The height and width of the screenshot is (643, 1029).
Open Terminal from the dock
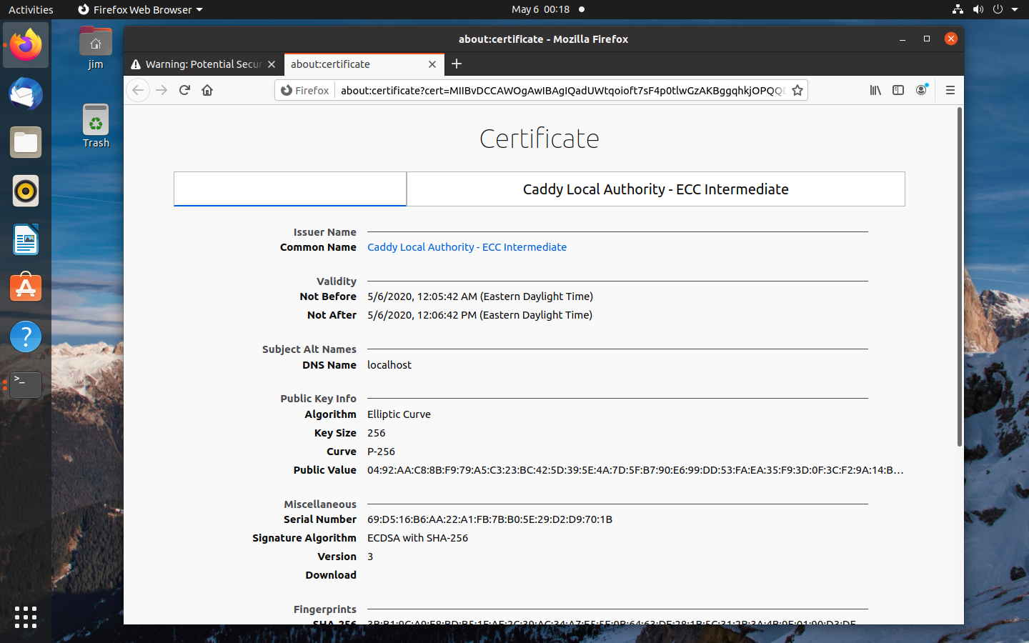pos(26,385)
